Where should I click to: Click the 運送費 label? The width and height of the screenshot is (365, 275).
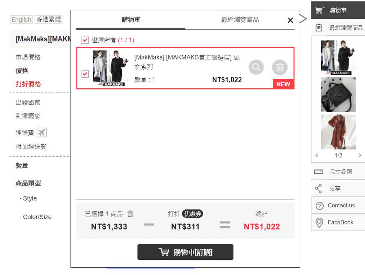pyautogui.click(x=25, y=133)
